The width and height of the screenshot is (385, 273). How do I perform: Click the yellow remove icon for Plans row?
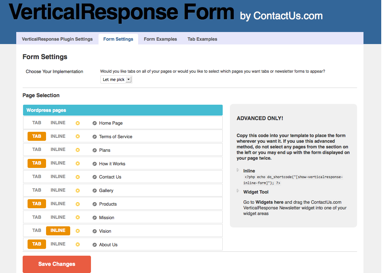pos(78,150)
